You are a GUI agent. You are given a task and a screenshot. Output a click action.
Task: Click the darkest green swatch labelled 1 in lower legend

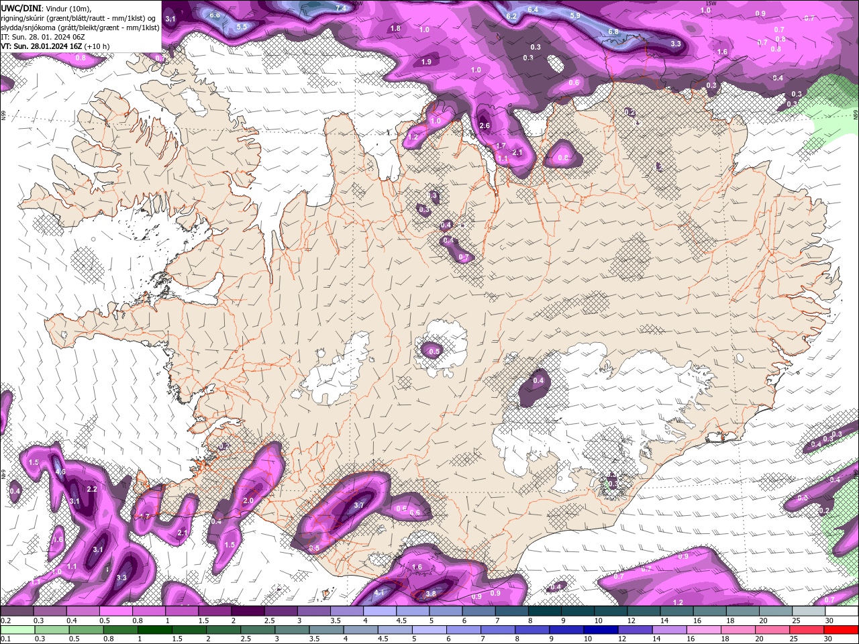pos(156,629)
